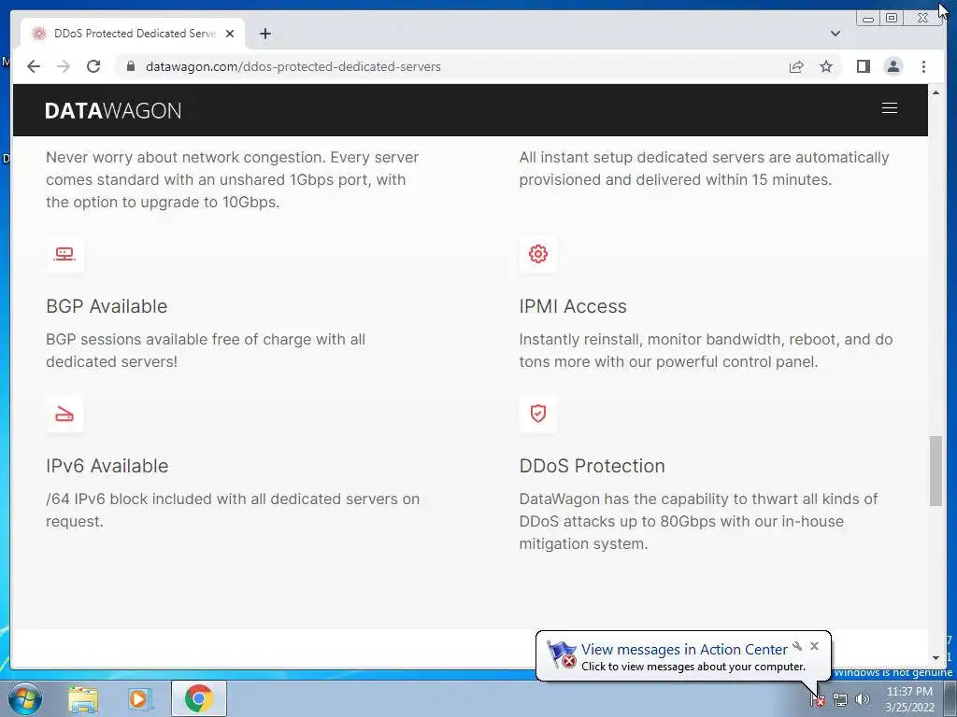The image size is (957, 717).
Task: Click text '/64 IPv6 block included'
Action: 129,499
